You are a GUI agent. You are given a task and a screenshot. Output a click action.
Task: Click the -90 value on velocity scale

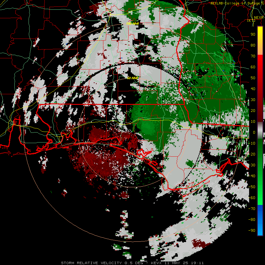tap(252, 230)
